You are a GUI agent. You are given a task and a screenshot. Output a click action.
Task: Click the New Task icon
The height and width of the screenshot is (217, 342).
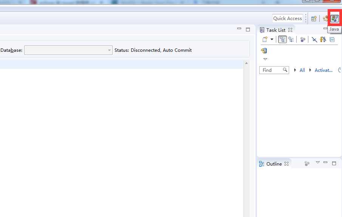point(265,39)
